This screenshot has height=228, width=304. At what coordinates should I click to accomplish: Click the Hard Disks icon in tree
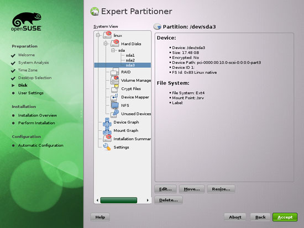115,44
